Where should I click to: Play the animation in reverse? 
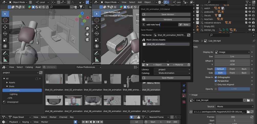point(91,122)
